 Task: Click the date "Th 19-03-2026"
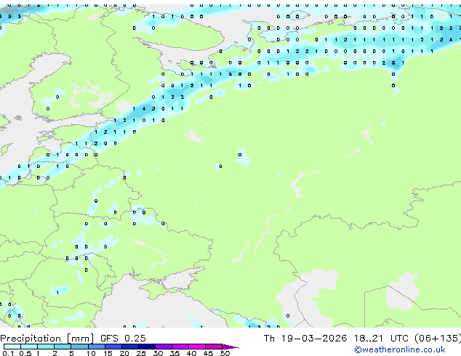pyautogui.click(x=305, y=339)
